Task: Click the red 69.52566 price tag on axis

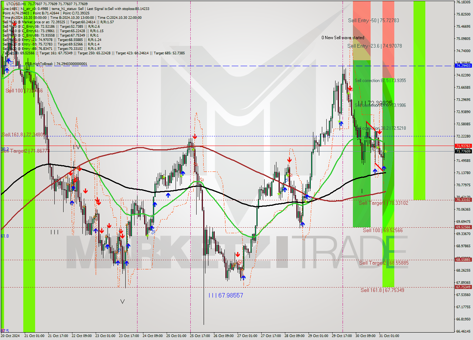Action: point(463,227)
